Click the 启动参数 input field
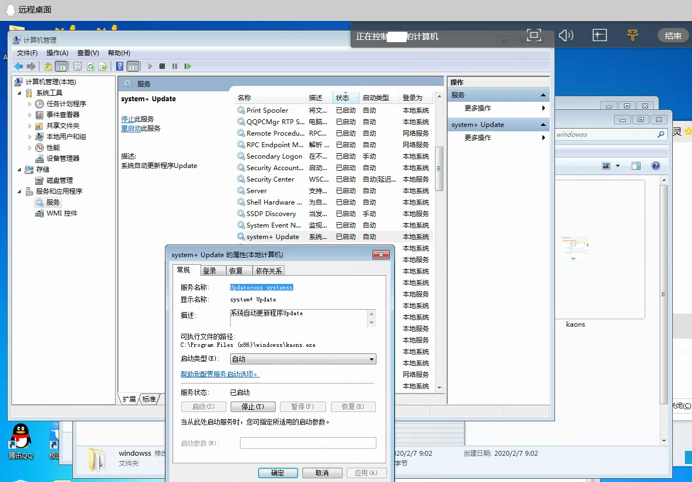 click(308, 443)
